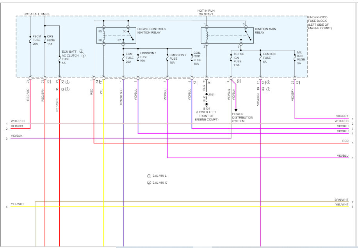This screenshot has height=248, width=358.
Task: Select the BRN/WHT wire label
Action: (341, 200)
